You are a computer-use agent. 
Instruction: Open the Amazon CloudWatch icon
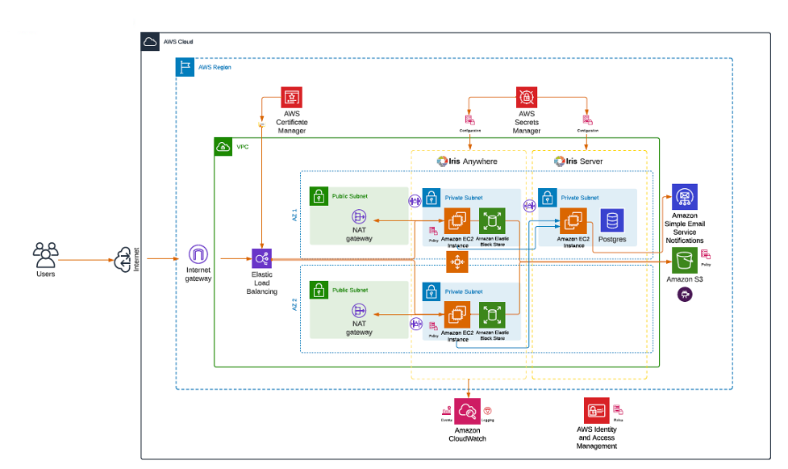[468, 410]
